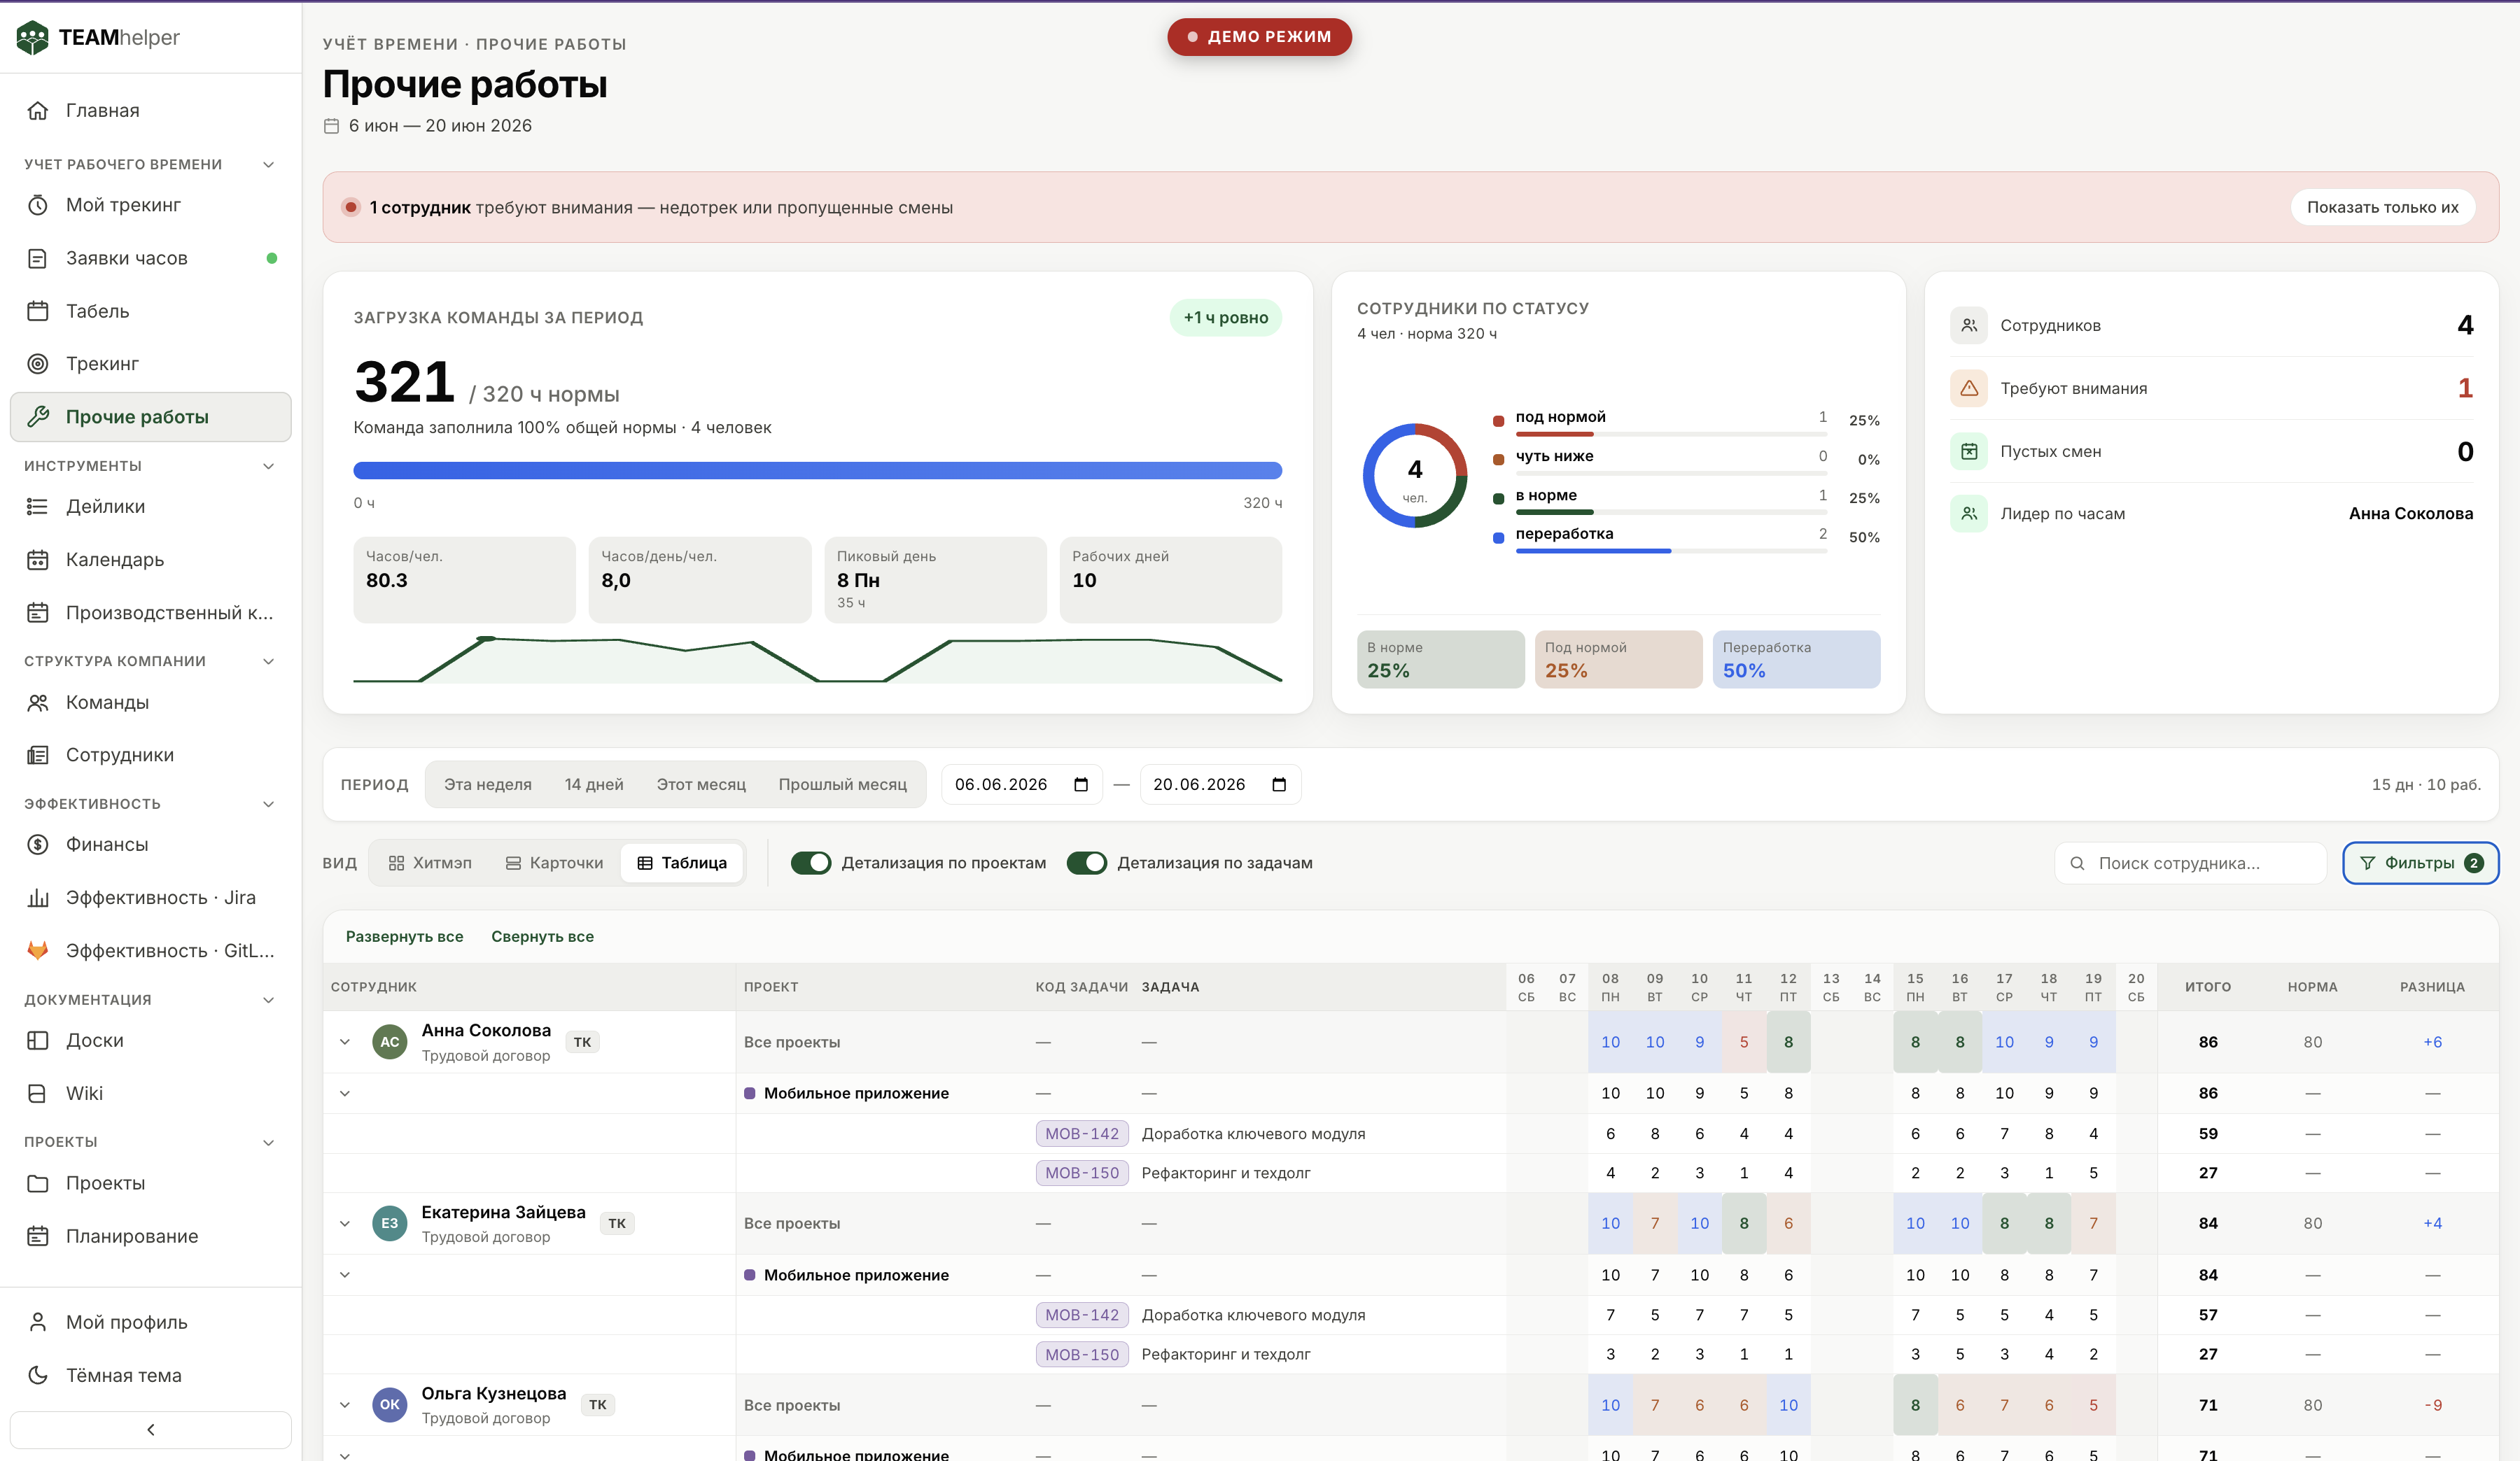Viewport: 2520px width, 1461px height.
Task: Open Финансы dollar icon in sidebar
Action: (38, 845)
